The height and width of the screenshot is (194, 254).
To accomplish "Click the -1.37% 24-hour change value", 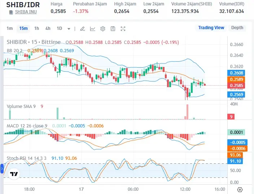I will point(81,11).
